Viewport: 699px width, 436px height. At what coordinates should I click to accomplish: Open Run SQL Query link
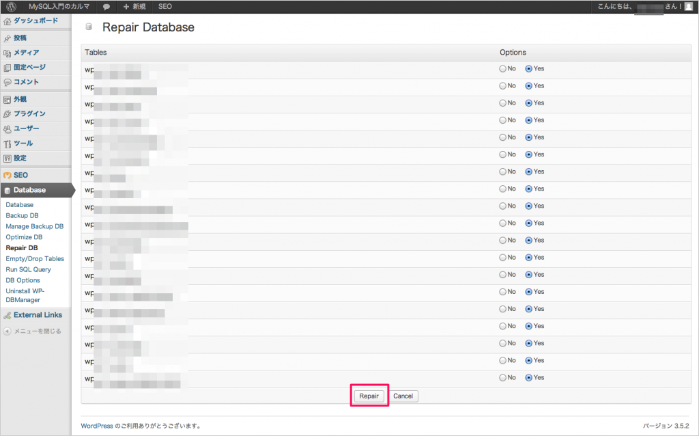29,269
